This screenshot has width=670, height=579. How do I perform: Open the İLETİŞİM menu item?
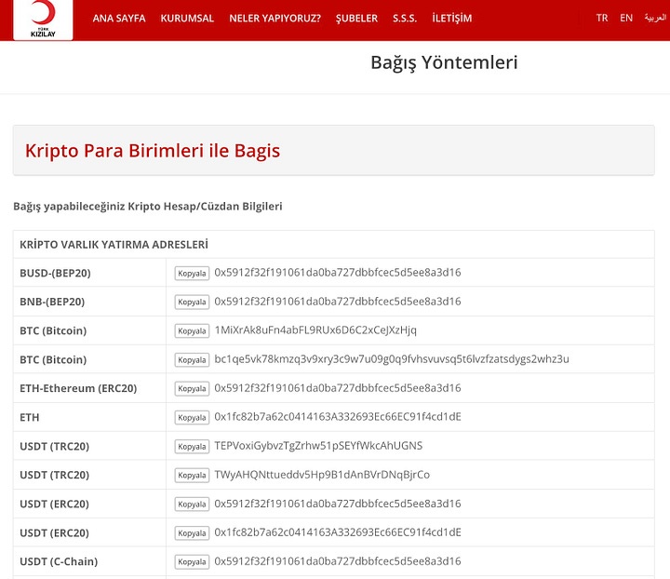451,19
